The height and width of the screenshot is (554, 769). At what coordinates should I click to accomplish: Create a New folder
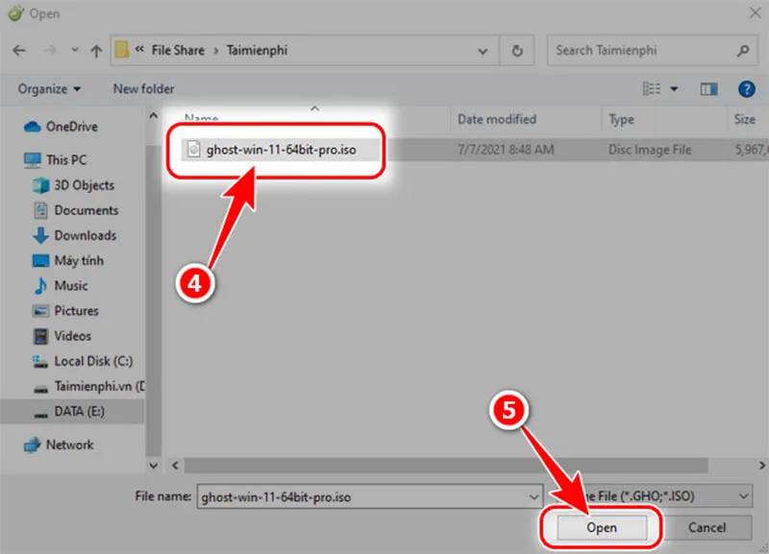click(143, 89)
